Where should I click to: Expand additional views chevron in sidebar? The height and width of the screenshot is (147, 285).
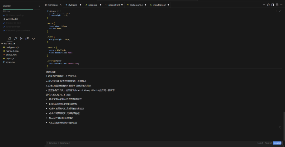pyautogui.click(x=33, y=39)
